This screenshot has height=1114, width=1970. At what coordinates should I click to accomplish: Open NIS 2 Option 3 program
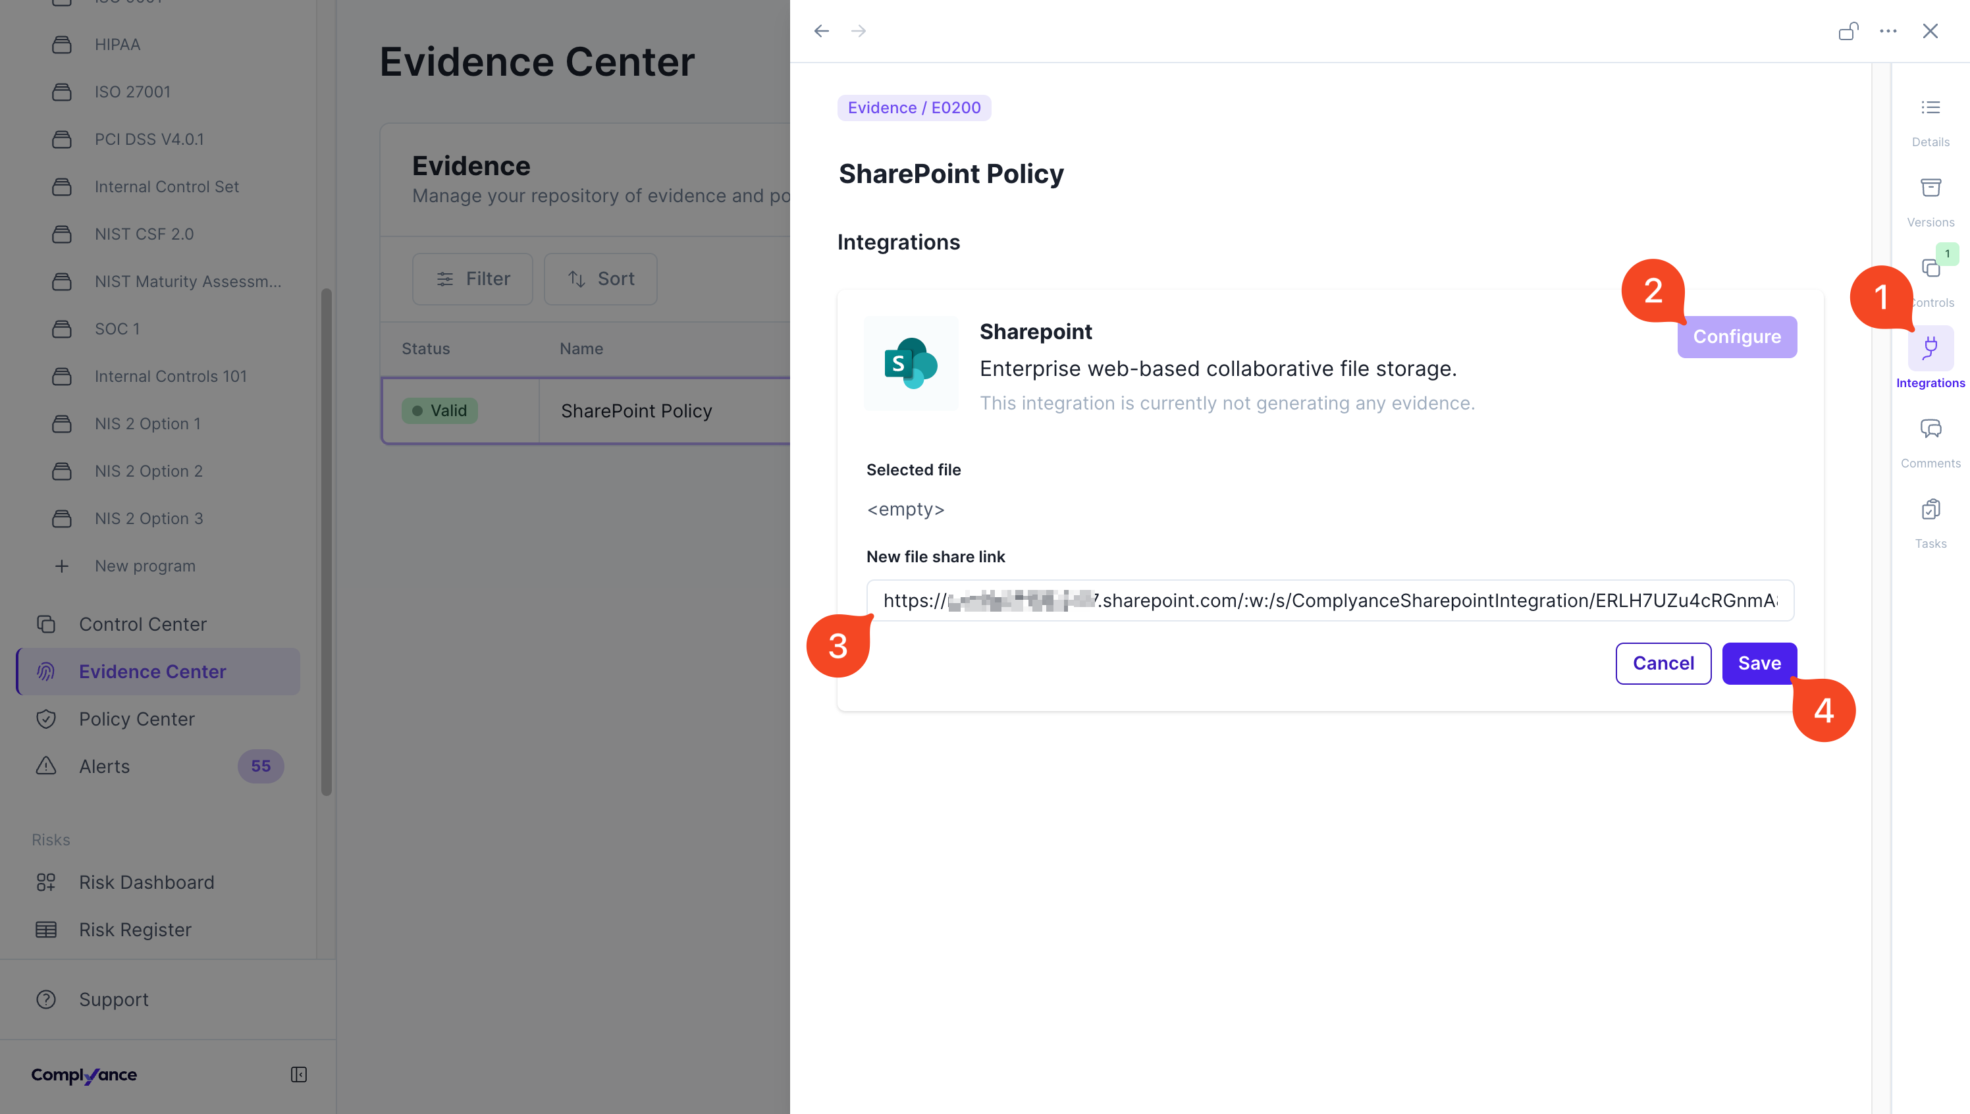click(x=149, y=519)
